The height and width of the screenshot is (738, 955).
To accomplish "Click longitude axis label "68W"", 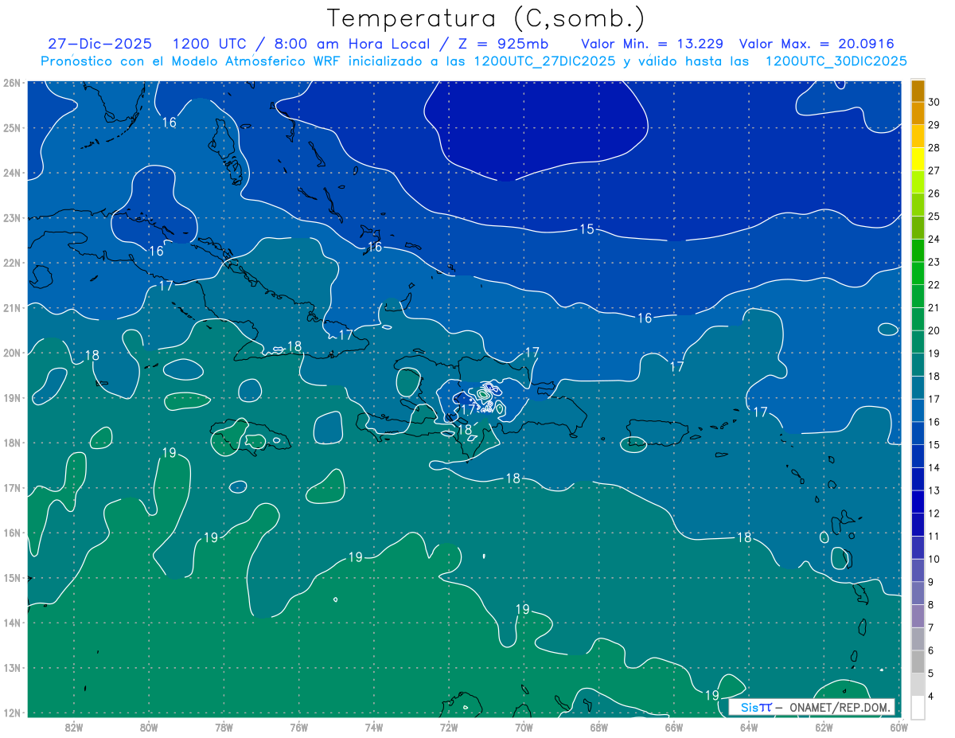I will (x=599, y=727).
